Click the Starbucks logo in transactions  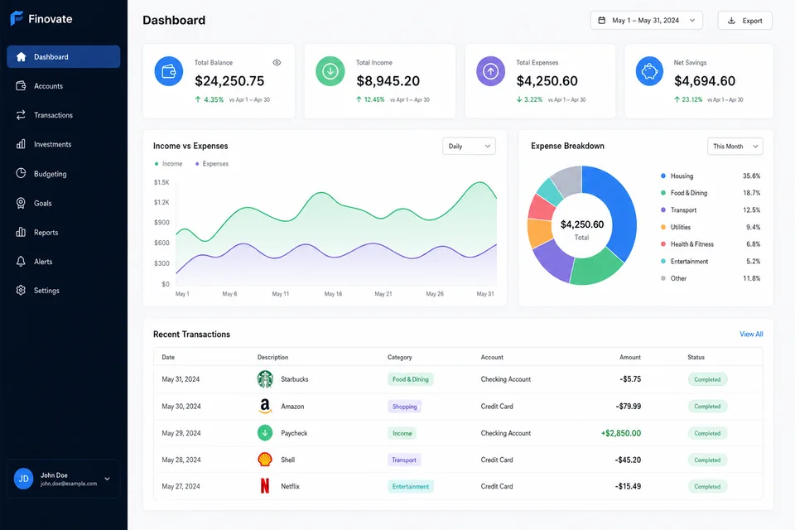pos(265,378)
